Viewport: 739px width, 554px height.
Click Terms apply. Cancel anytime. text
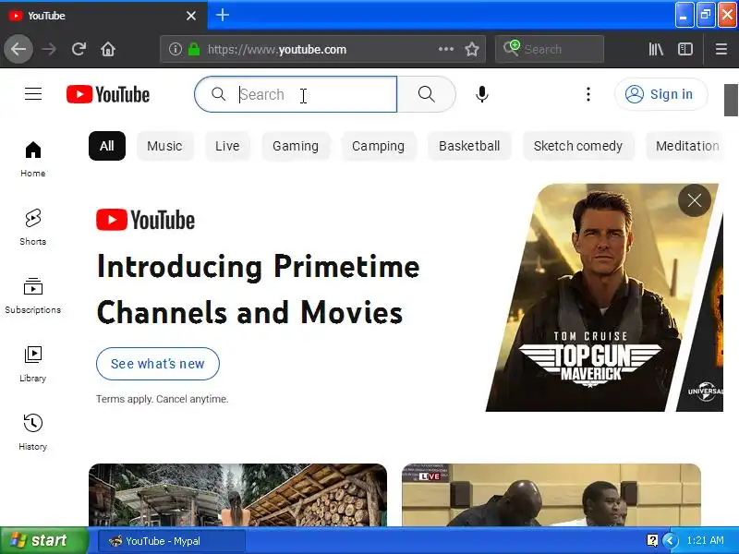click(163, 399)
